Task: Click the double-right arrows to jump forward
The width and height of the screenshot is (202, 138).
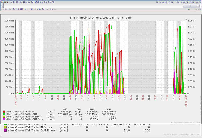Action: click(55, 9)
